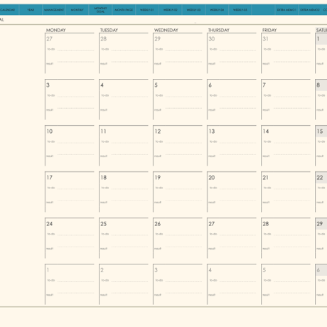
Task: Select the EXTRA MEMO2 tab
Action: coord(310,10)
